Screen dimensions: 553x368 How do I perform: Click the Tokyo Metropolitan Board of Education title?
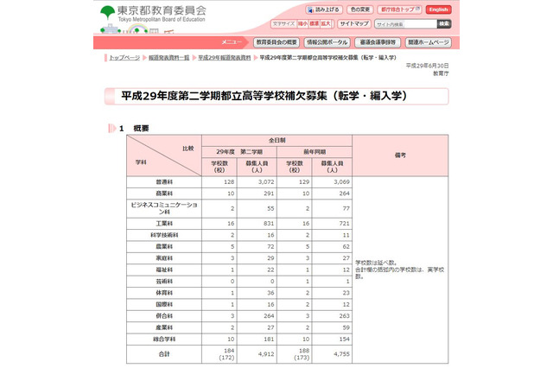[x=162, y=20]
